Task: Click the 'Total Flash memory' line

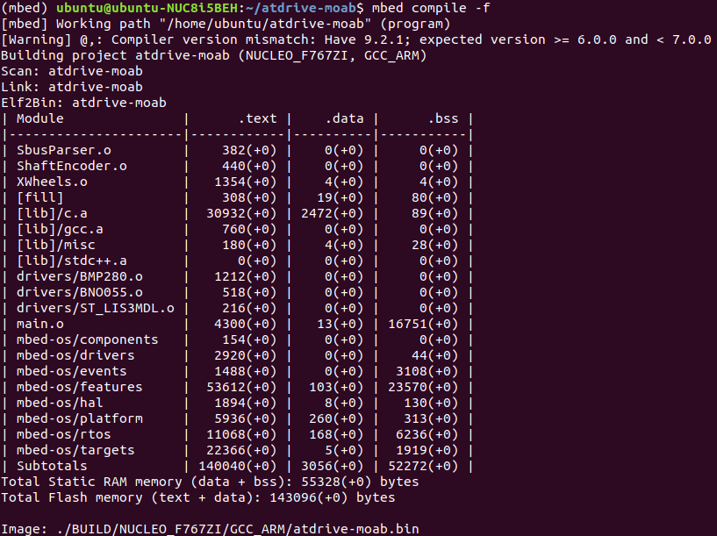Action: point(198,497)
